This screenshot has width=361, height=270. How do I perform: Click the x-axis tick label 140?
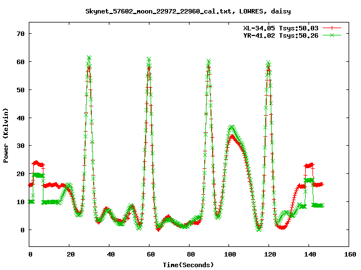click(310, 254)
